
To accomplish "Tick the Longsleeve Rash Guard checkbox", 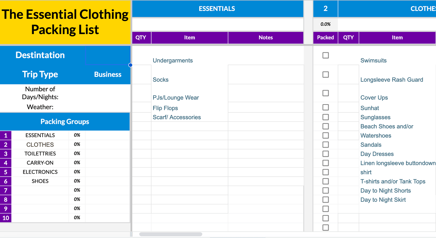I will point(325,74).
